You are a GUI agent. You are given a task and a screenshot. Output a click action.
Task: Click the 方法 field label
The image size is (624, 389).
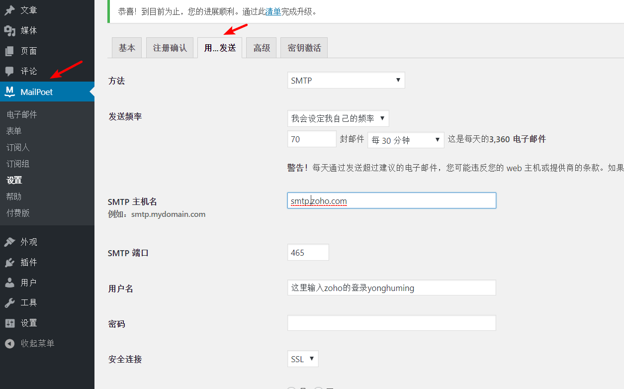(x=116, y=81)
